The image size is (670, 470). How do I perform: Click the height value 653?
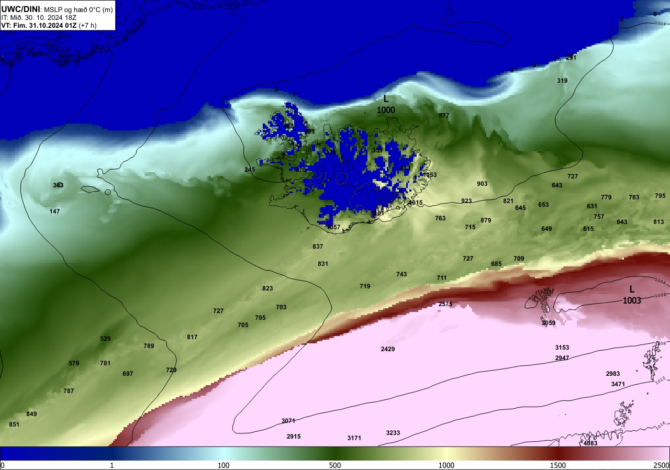pos(543,205)
